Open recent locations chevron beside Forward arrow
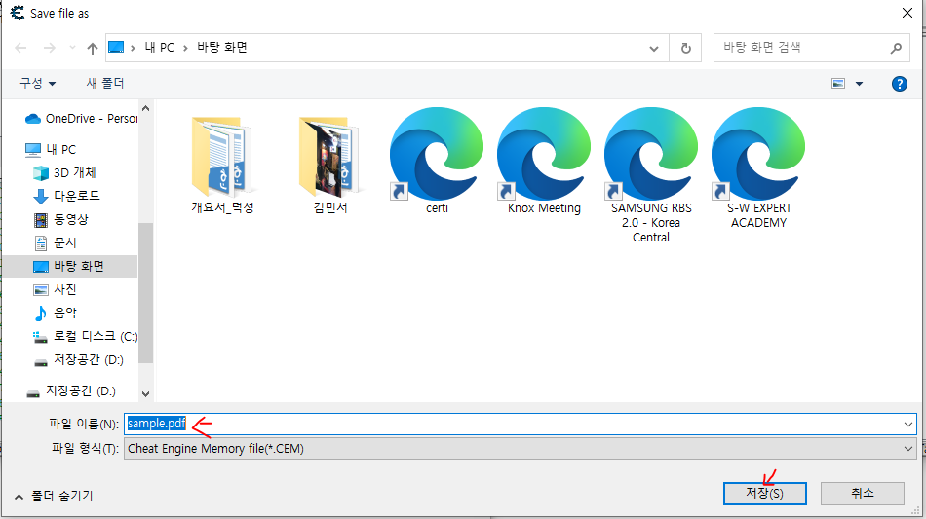The image size is (926, 519). pyautogui.click(x=72, y=48)
